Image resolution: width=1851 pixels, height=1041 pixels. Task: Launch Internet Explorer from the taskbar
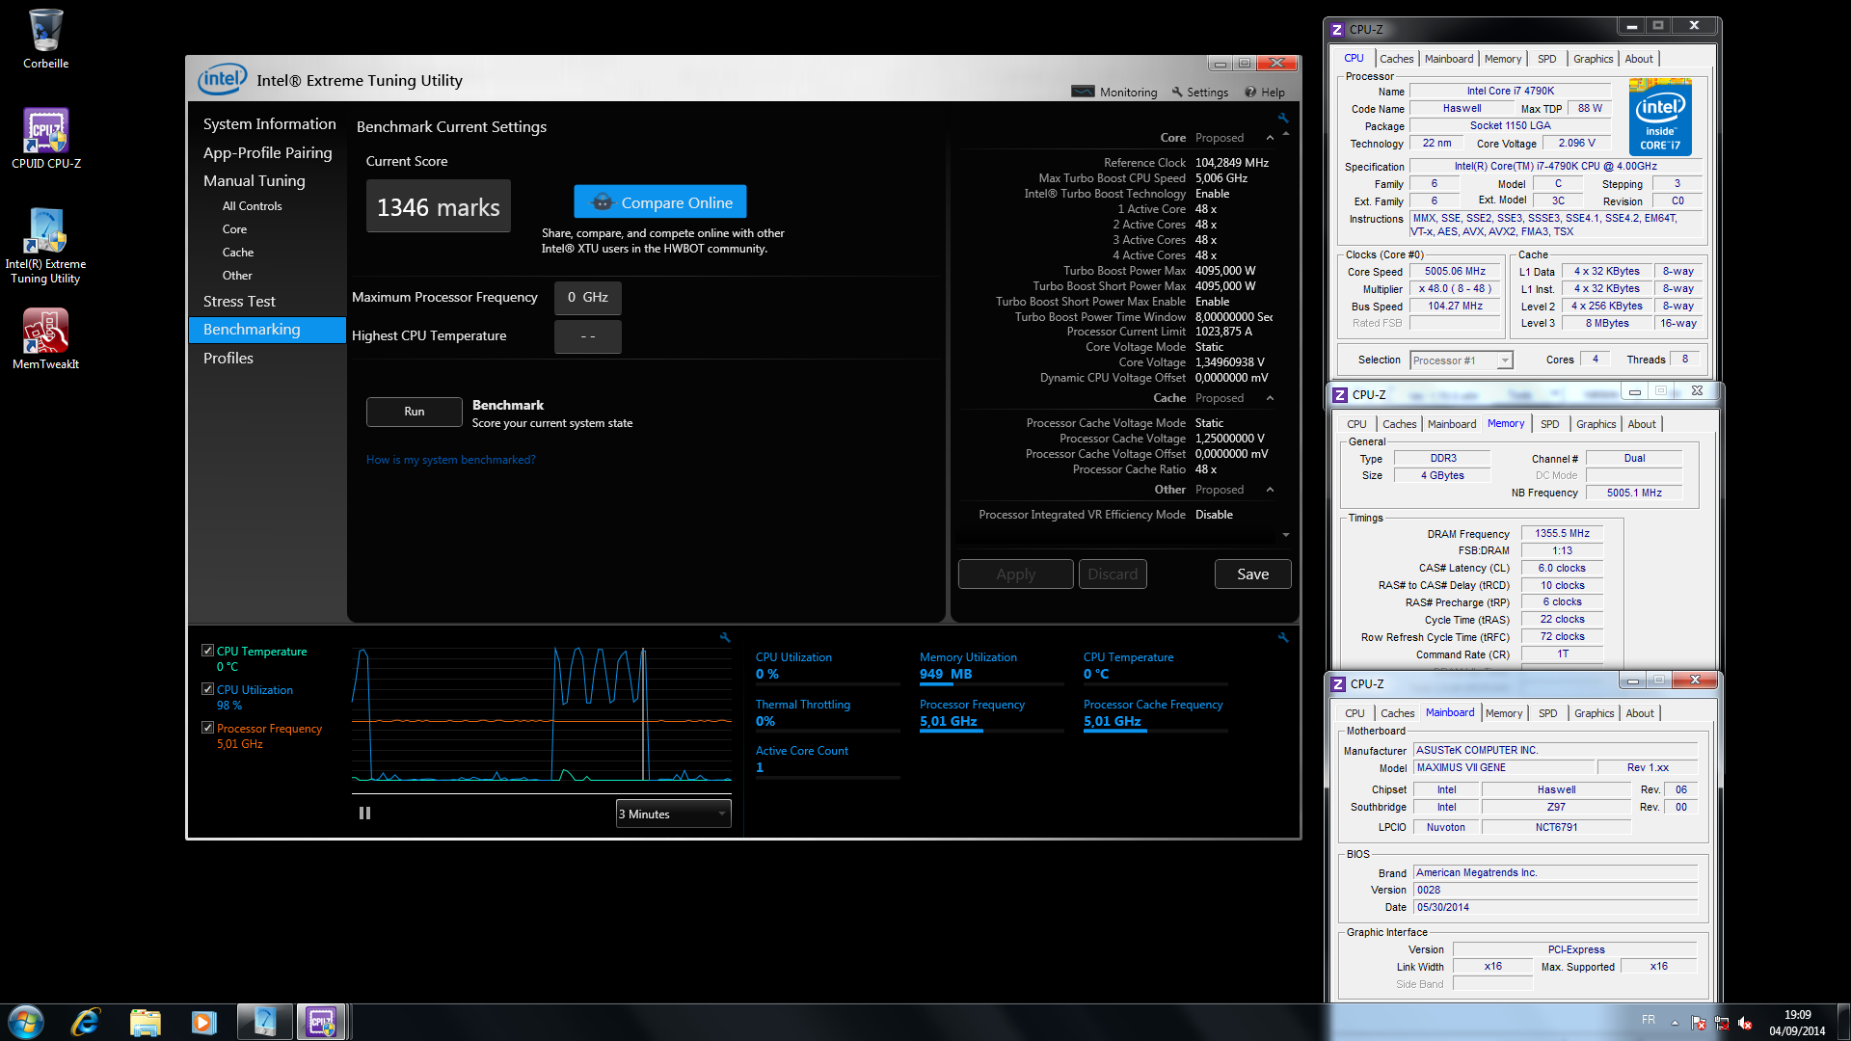pyautogui.click(x=86, y=1022)
